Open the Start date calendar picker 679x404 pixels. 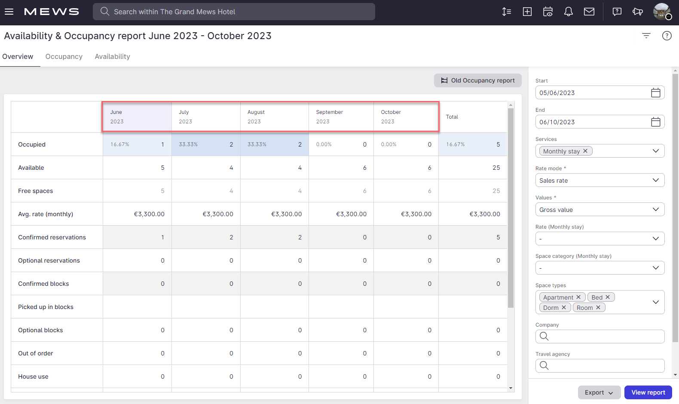click(655, 93)
